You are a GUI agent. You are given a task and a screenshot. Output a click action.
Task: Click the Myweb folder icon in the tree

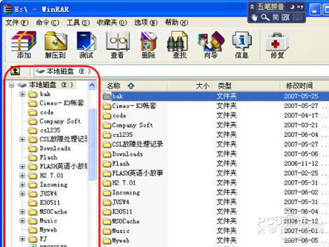pyautogui.click(x=33, y=230)
